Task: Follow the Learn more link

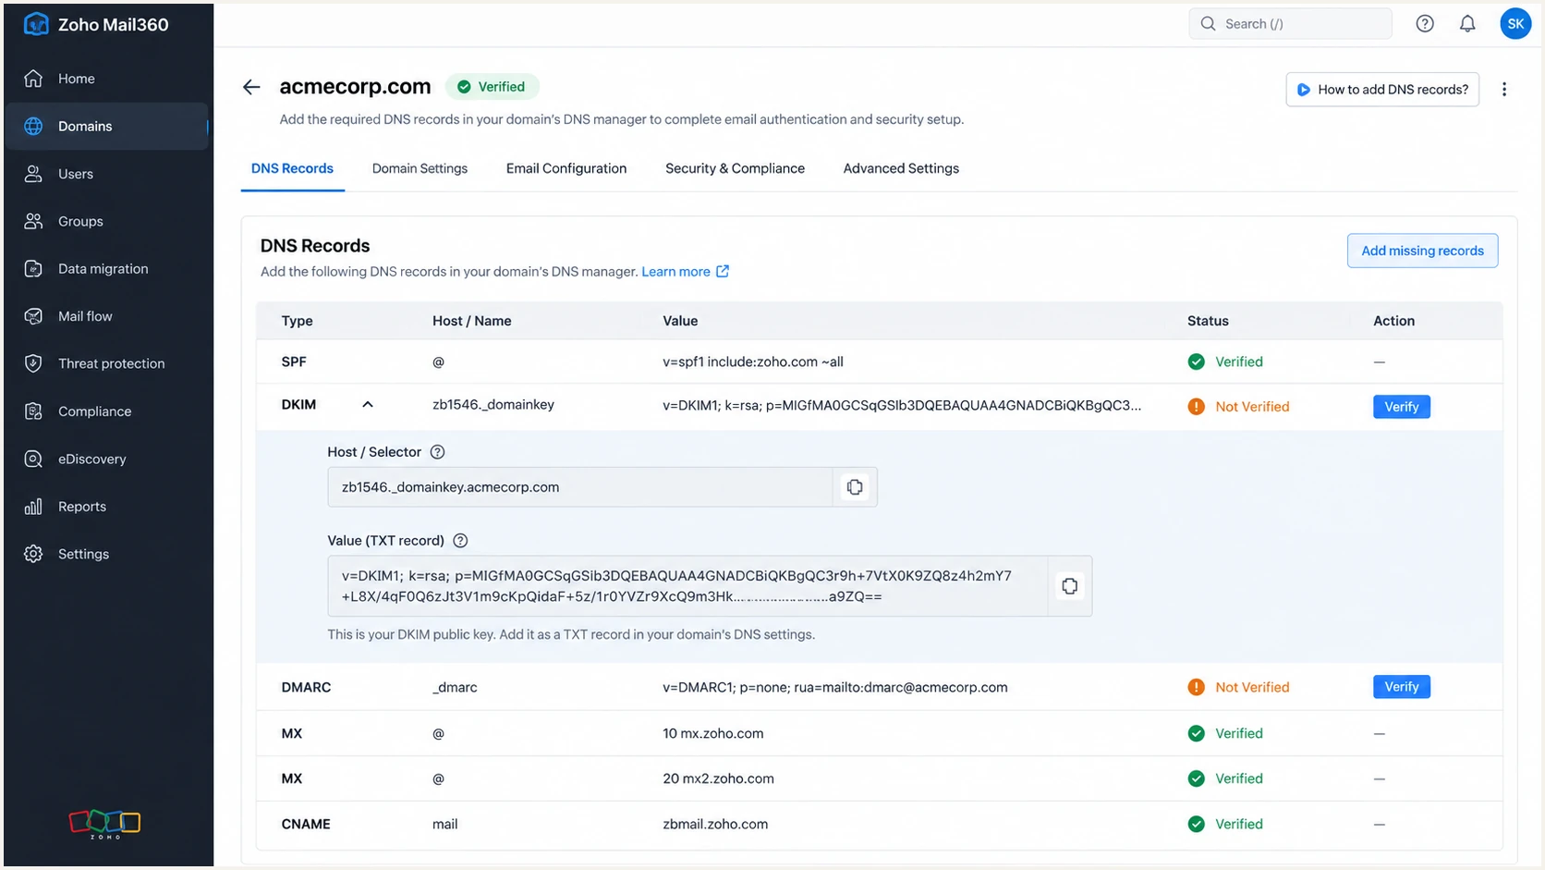Action: coord(675,272)
